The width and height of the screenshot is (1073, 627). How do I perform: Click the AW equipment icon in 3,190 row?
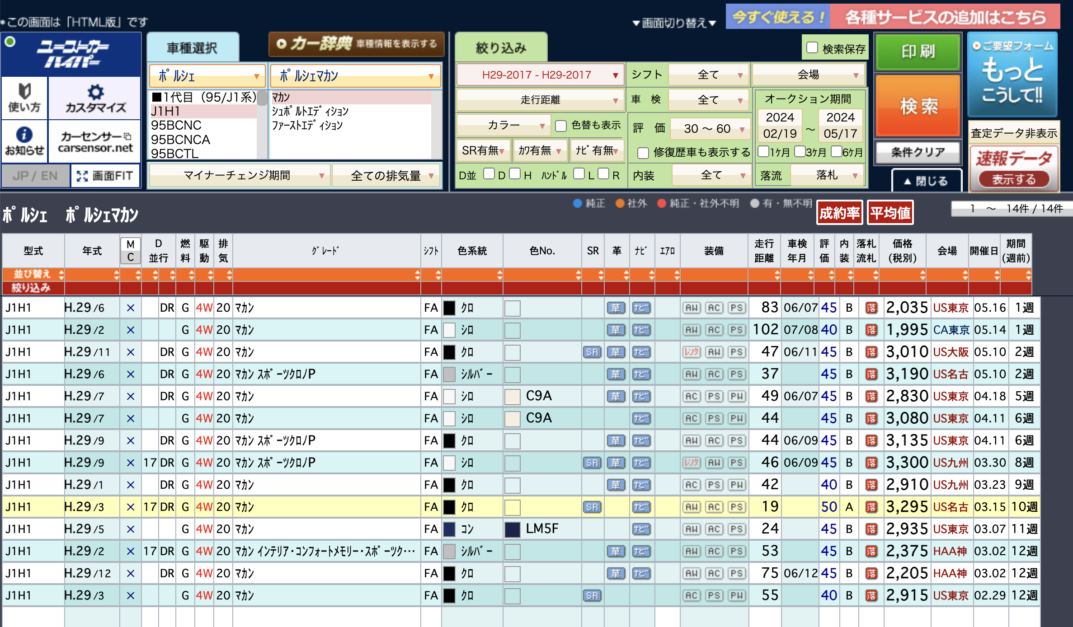point(691,374)
